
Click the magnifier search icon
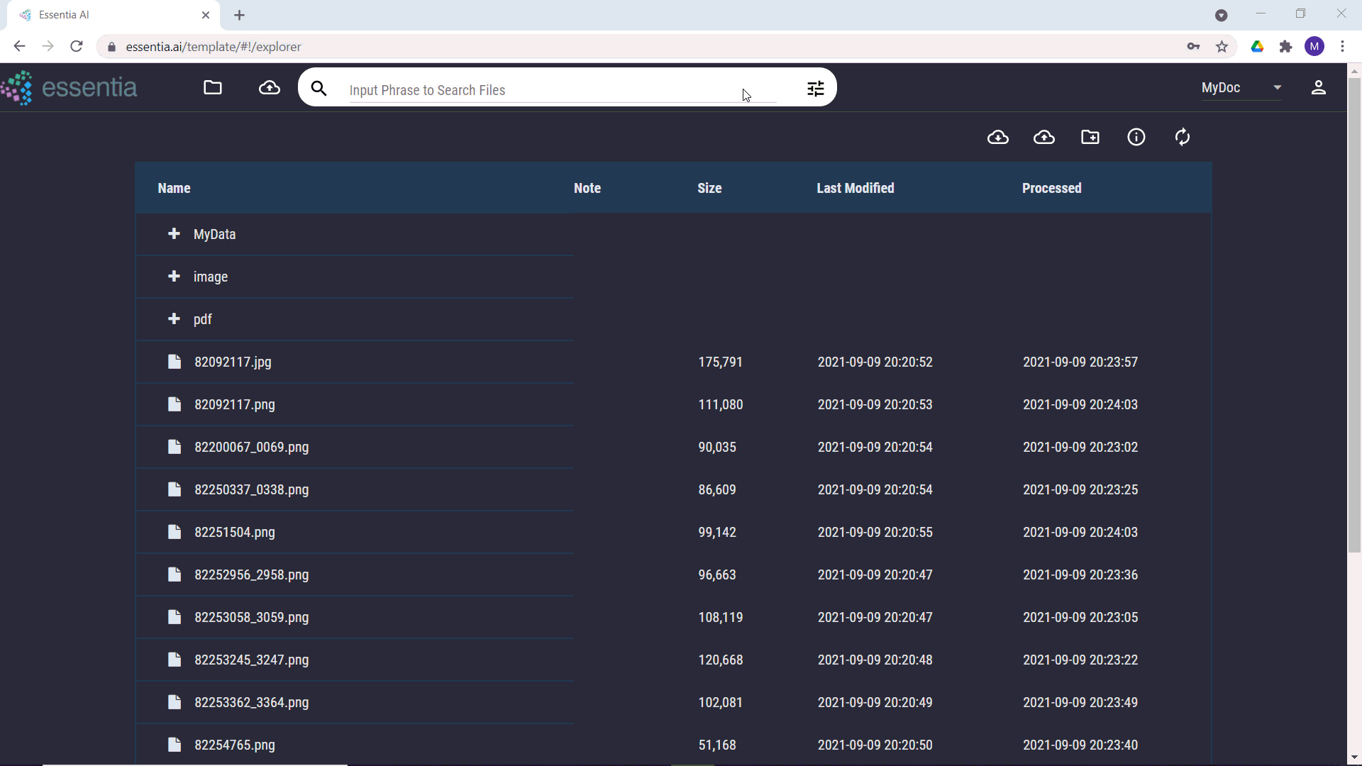[x=319, y=89]
